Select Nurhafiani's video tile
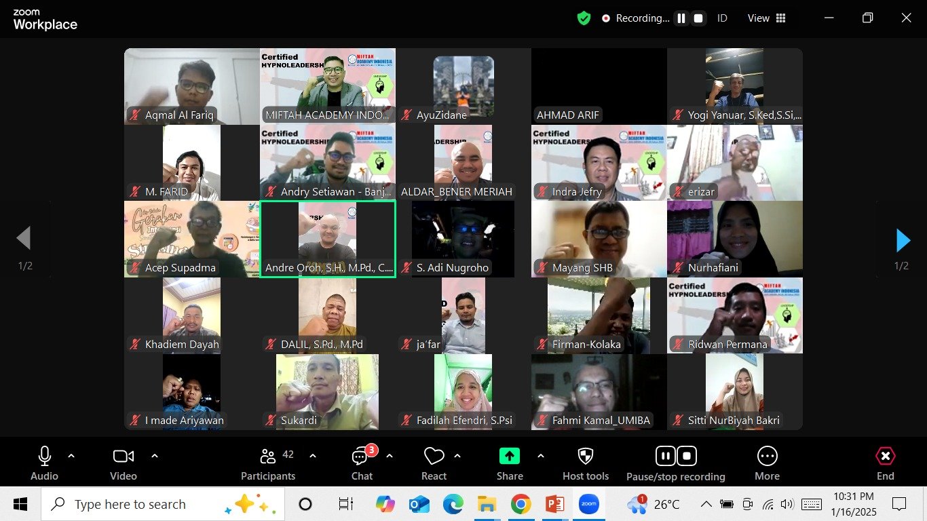This screenshot has height=521, width=927. click(x=734, y=239)
